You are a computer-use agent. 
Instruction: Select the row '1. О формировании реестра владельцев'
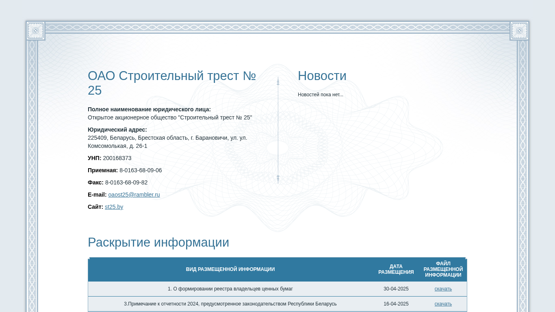[x=277, y=289]
